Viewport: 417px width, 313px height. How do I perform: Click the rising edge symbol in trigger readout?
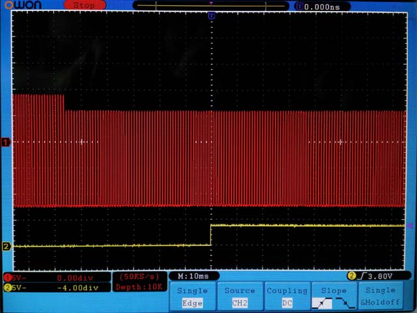pos(362,276)
